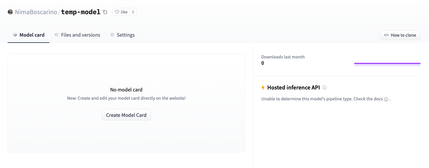Toggle the like button
The image size is (429, 168).
121,12
